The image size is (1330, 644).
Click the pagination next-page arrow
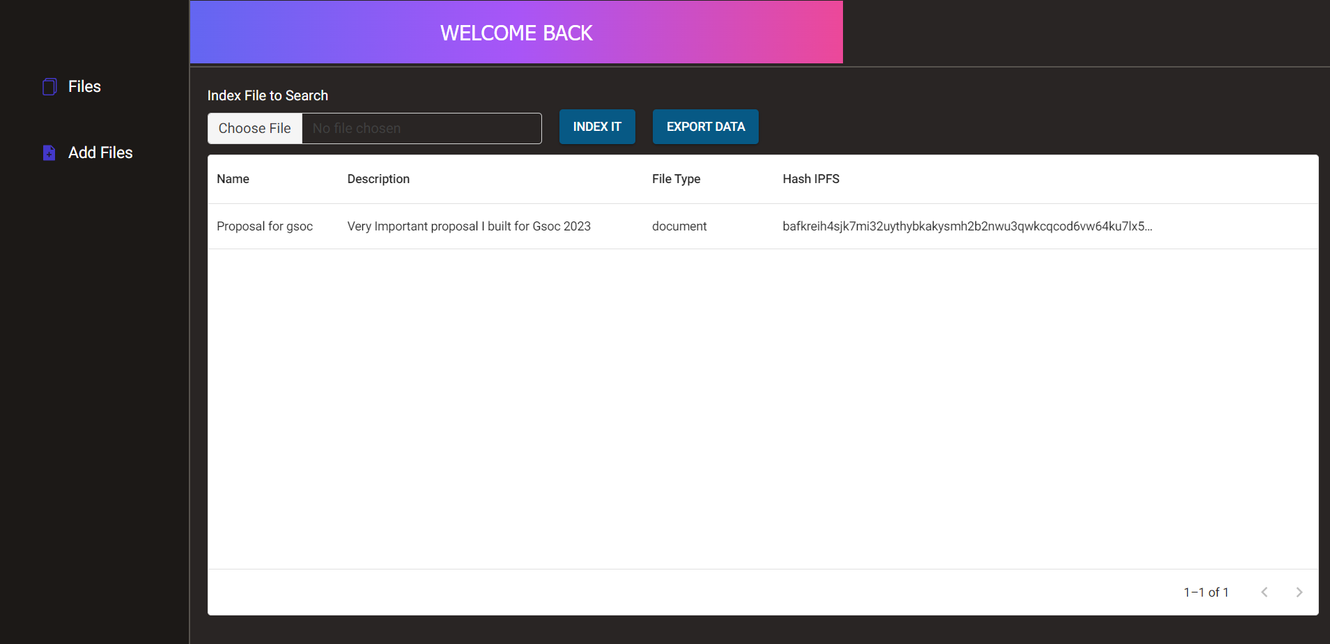(x=1299, y=592)
